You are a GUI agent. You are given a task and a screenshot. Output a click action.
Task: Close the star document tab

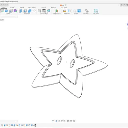(118, 5)
